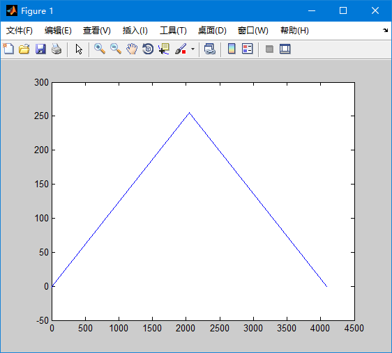Print the figure with the printer icon

coord(56,49)
